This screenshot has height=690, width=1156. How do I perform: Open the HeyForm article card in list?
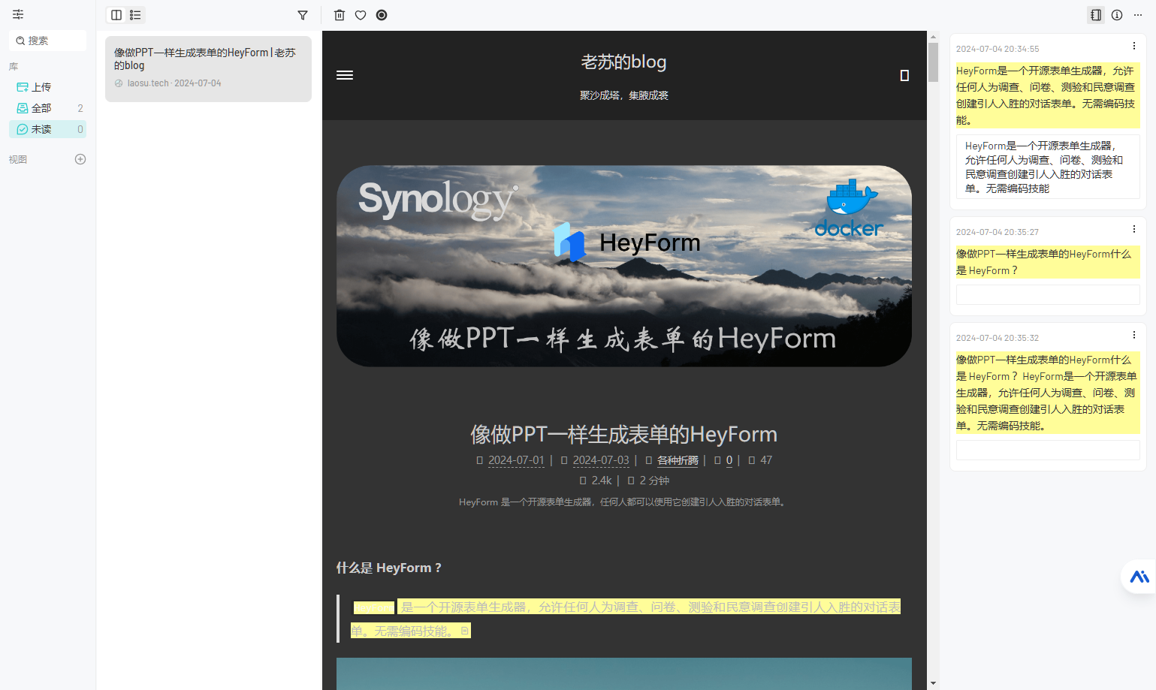208,69
